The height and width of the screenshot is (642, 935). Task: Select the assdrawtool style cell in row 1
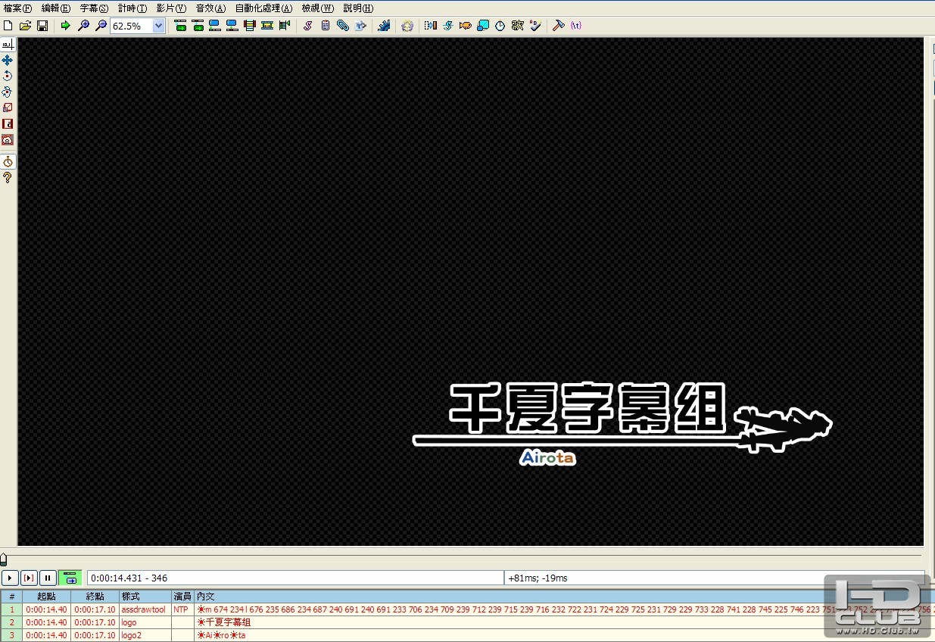145,609
